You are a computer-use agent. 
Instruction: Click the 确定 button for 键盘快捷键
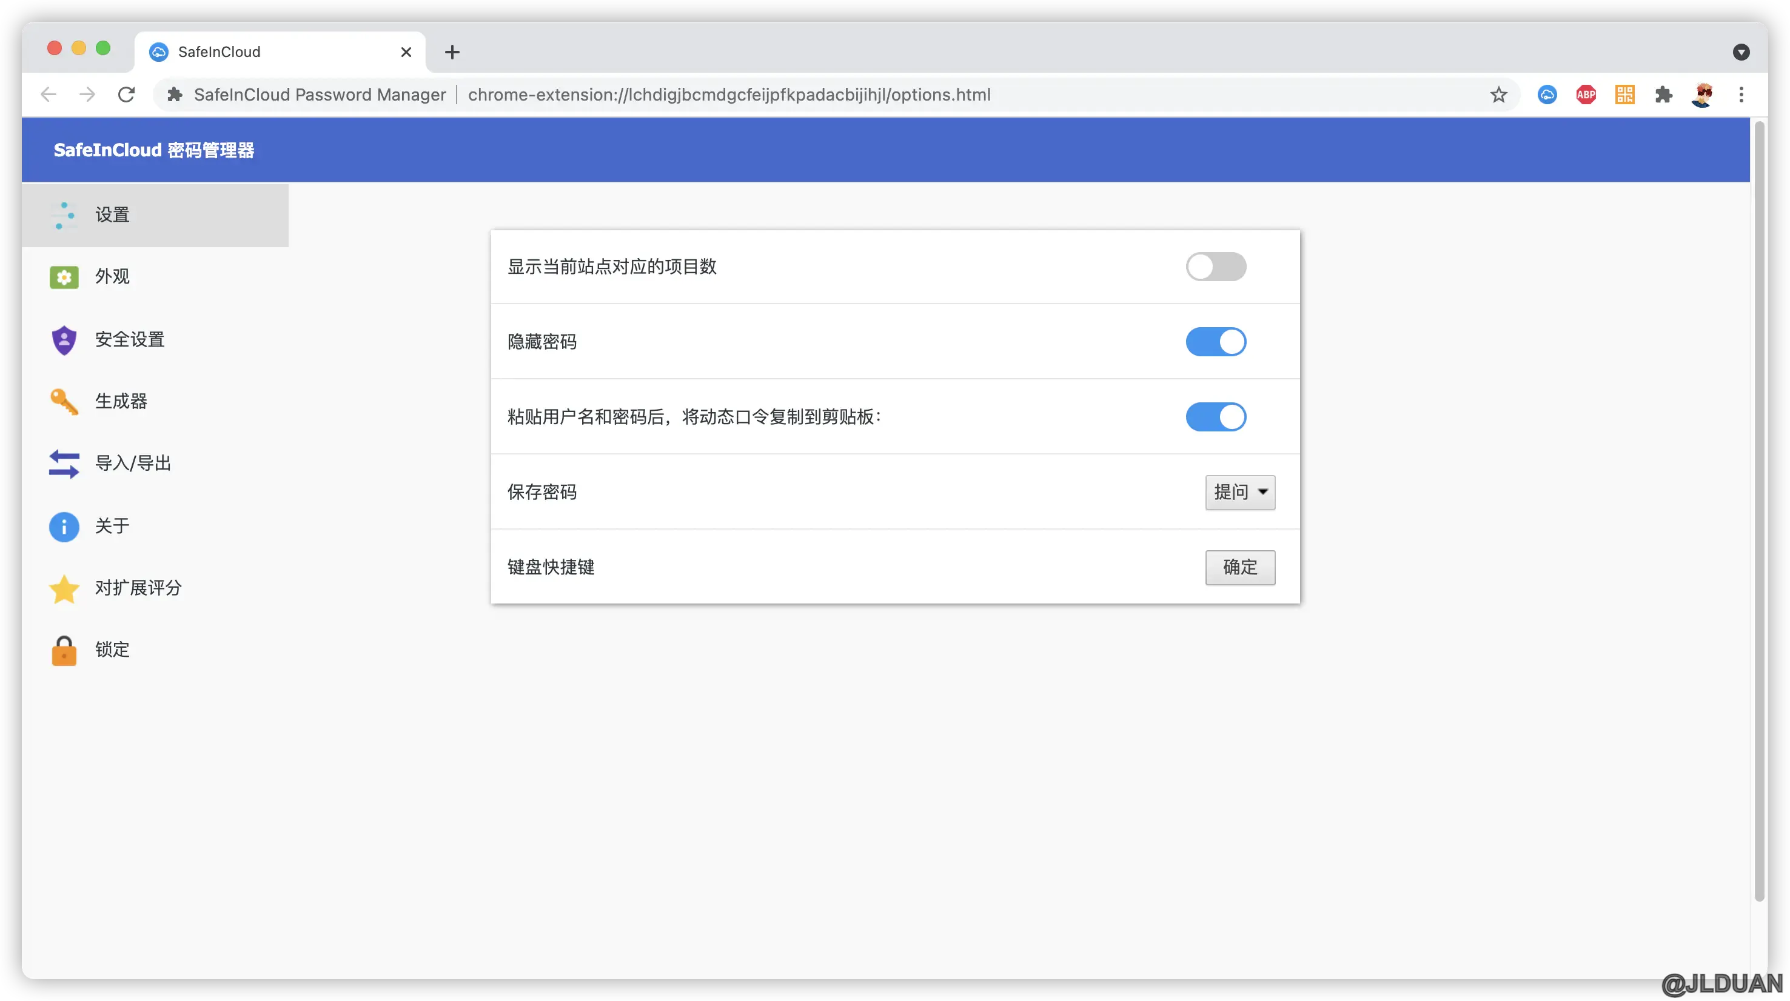[1239, 567]
